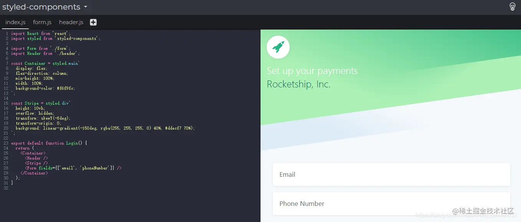This screenshot has width=521, height=222.
Task: Click the rocket logo in preview
Action: click(x=278, y=47)
